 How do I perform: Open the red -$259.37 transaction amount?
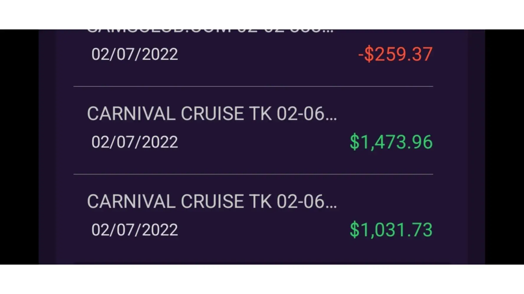(x=395, y=54)
